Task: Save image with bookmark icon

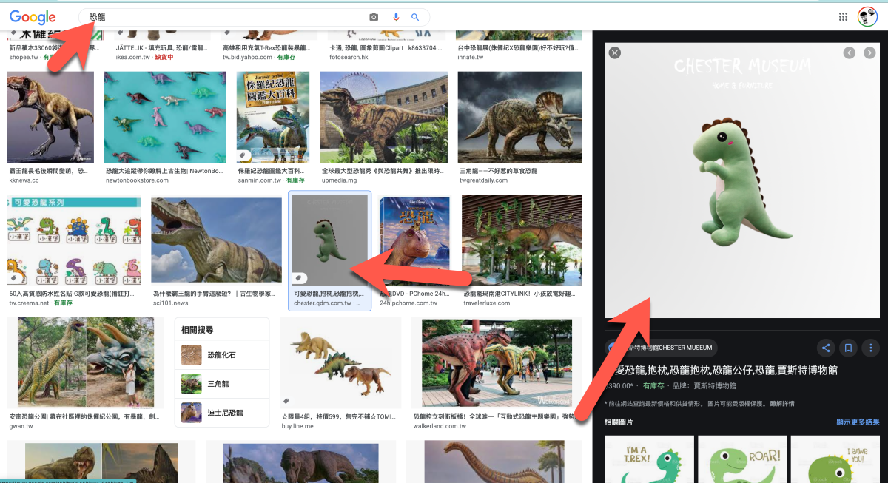Action: click(x=849, y=348)
